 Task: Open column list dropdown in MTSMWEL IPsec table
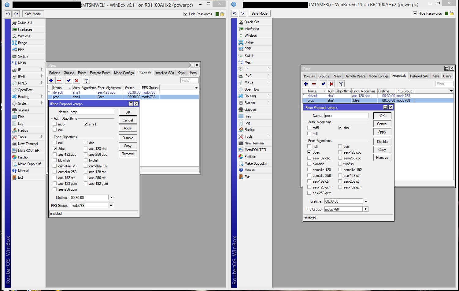pos(197,88)
